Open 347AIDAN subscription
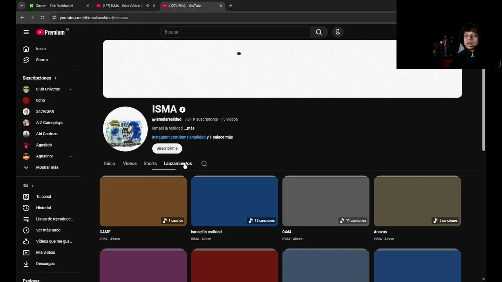The width and height of the screenshot is (502, 282). click(x=45, y=112)
